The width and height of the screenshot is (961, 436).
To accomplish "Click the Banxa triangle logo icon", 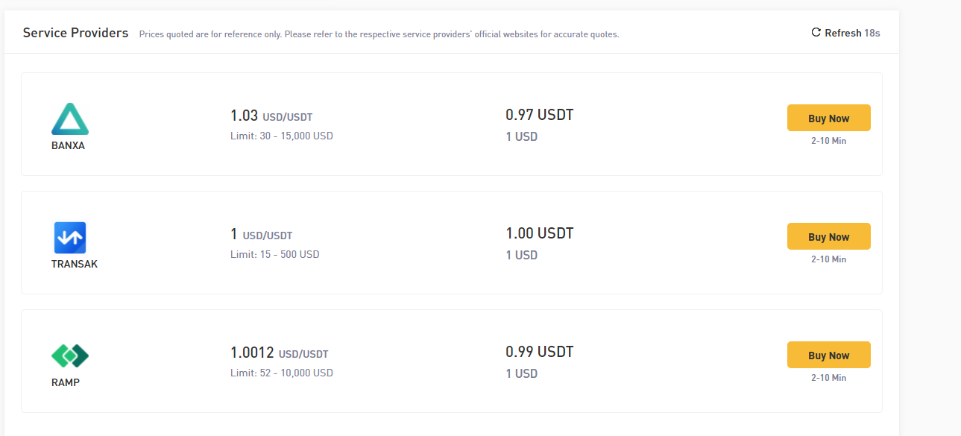I will tap(70, 119).
